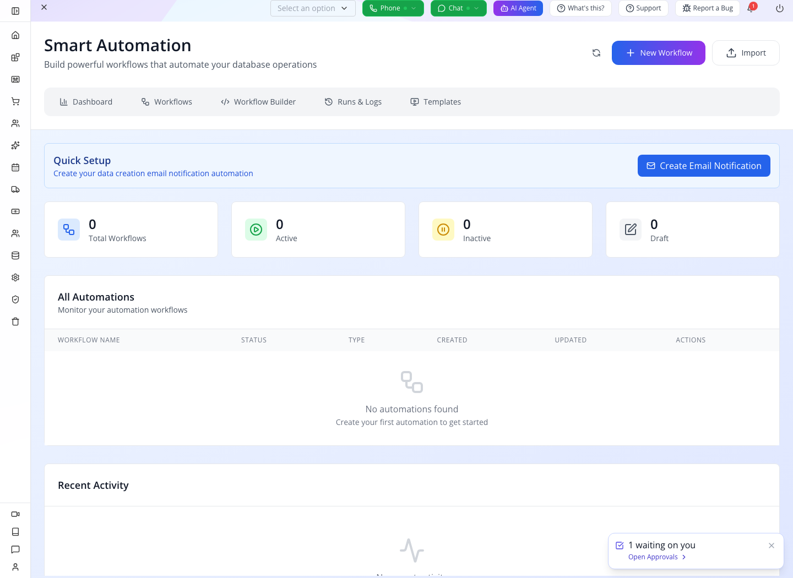
Task: Click the New Workflow button
Action: pos(659,53)
